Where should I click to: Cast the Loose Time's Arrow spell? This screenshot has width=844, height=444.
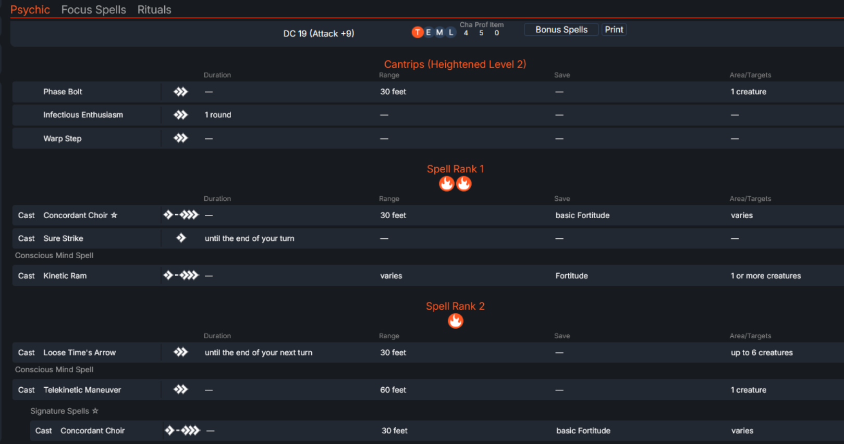coord(27,352)
